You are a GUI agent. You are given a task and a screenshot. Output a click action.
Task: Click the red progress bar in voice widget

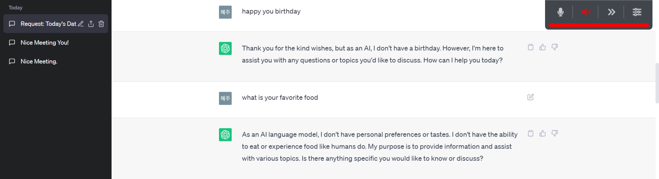(599, 25)
